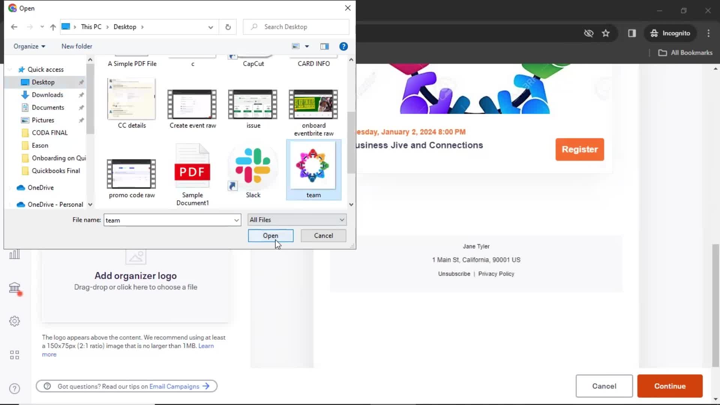Select Desktop in Quick access
Screen dimensions: 720x405
coord(43,82)
